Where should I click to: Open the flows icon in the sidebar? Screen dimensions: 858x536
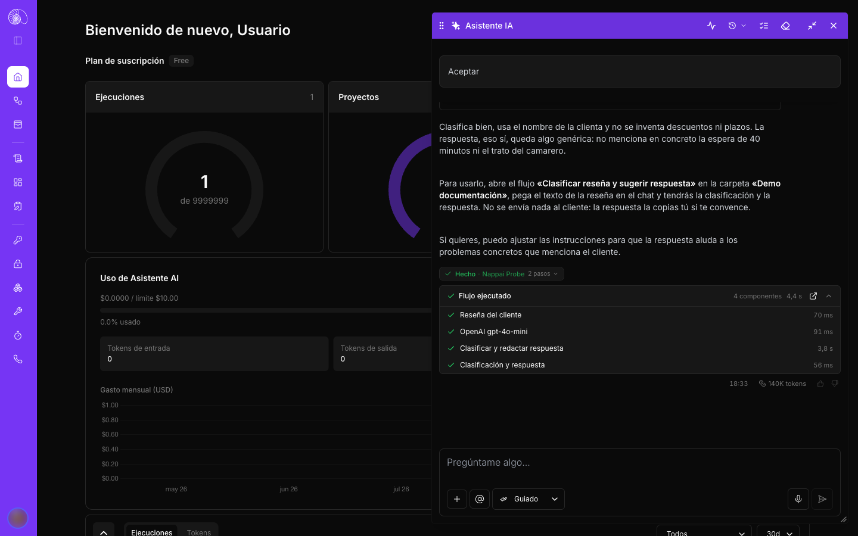(18, 101)
